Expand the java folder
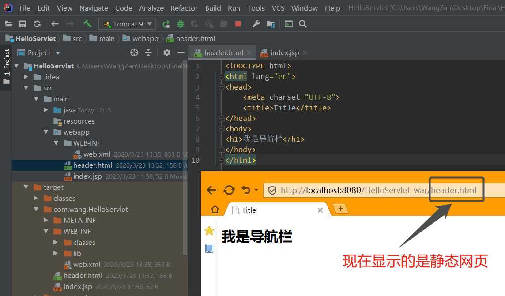505x296 pixels. 46,110
